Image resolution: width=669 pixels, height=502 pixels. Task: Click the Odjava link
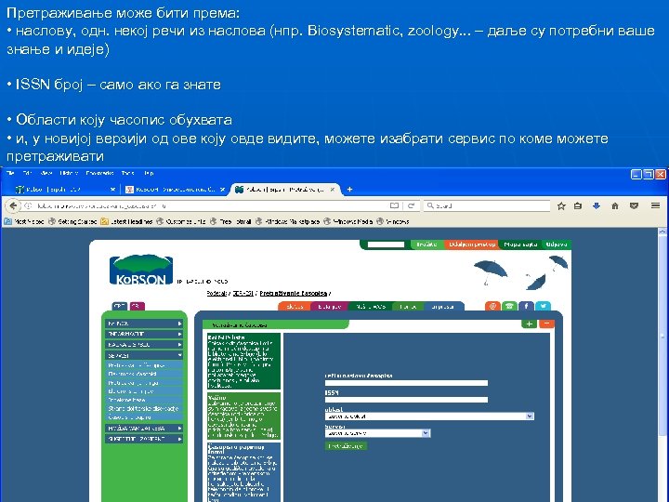click(557, 244)
